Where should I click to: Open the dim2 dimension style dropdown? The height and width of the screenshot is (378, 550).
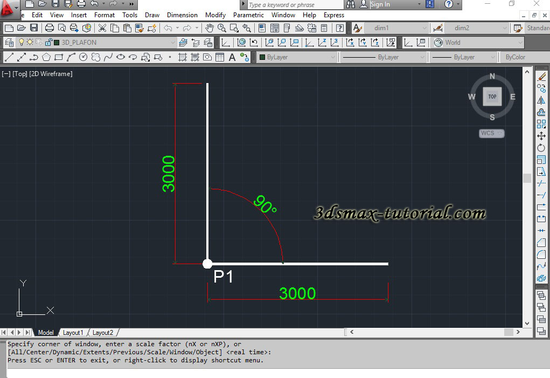[504, 28]
